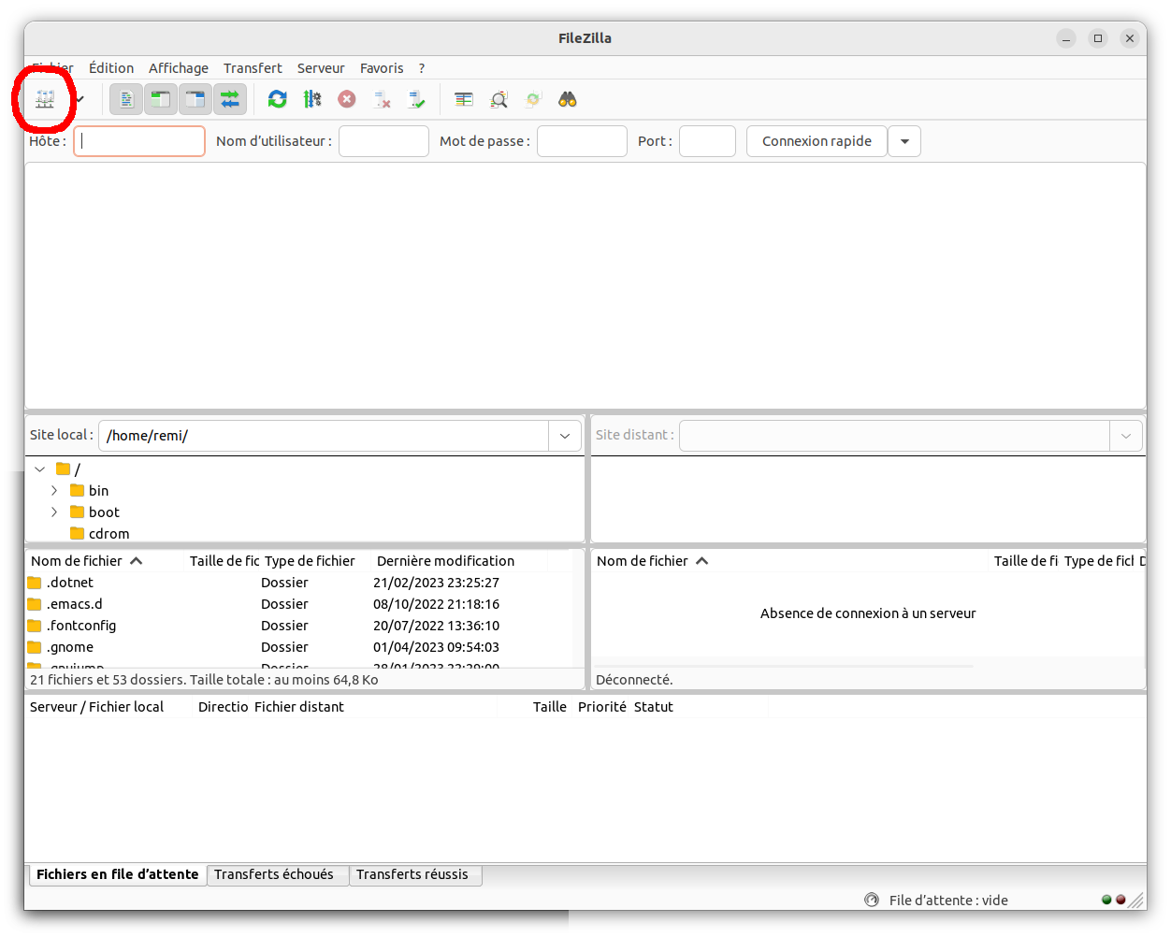This screenshot has height=937, width=1171.
Task: Click the refresh file lists icon
Action: click(x=278, y=99)
